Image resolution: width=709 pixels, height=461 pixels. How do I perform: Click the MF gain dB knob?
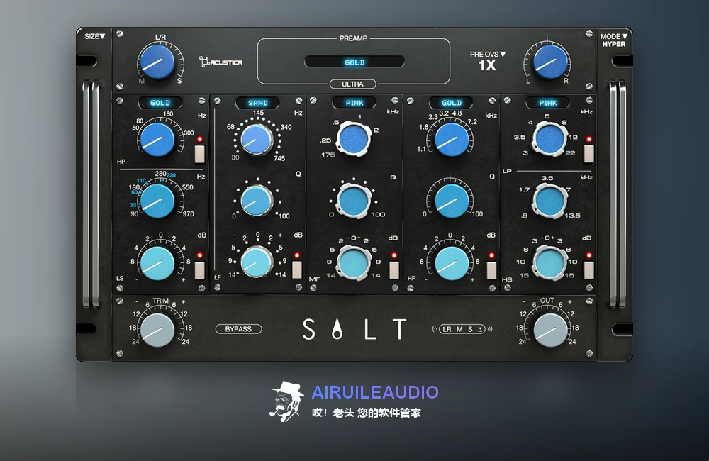tap(354, 262)
